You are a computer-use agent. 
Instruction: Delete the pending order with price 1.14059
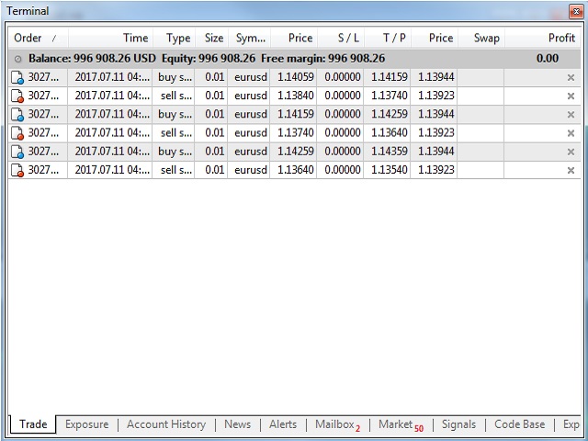pyautogui.click(x=571, y=77)
